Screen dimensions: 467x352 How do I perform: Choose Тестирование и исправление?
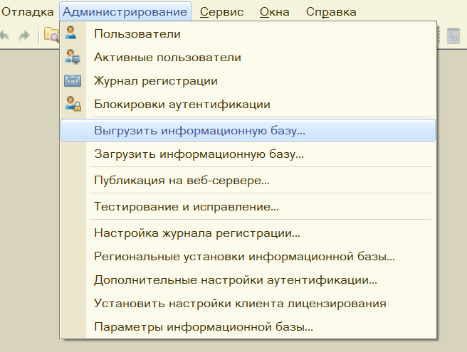point(248,206)
